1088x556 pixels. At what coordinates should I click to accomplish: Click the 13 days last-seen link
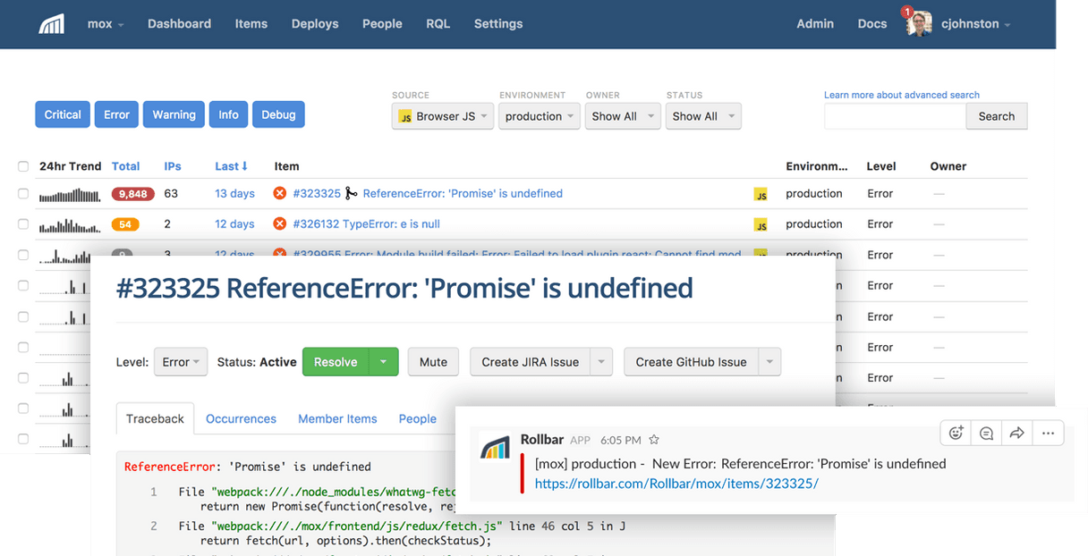point(234,193)
